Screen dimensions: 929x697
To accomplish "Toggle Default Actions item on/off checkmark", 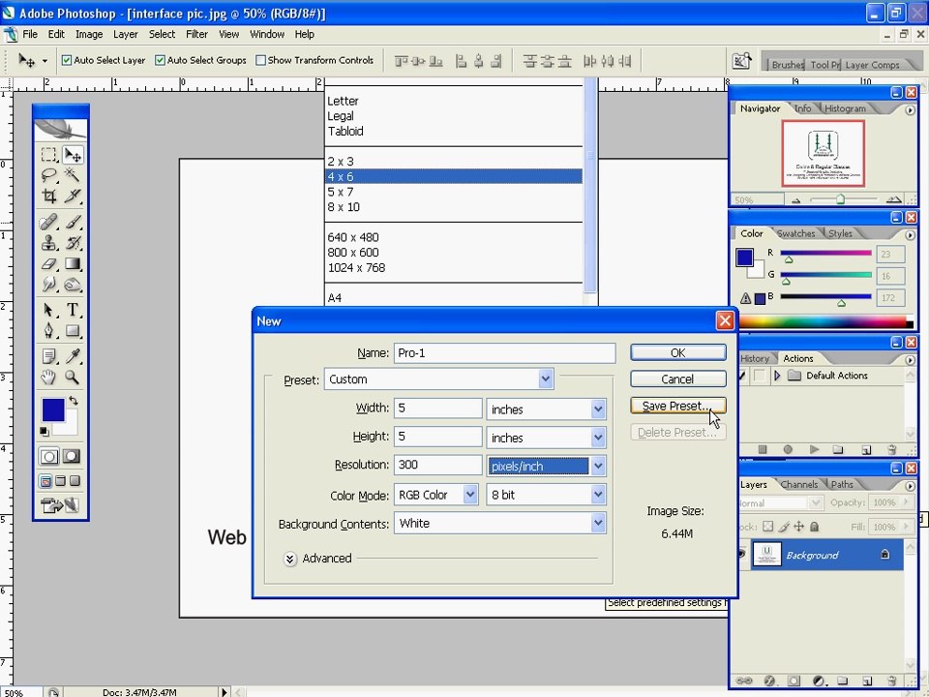I will 742,376.
